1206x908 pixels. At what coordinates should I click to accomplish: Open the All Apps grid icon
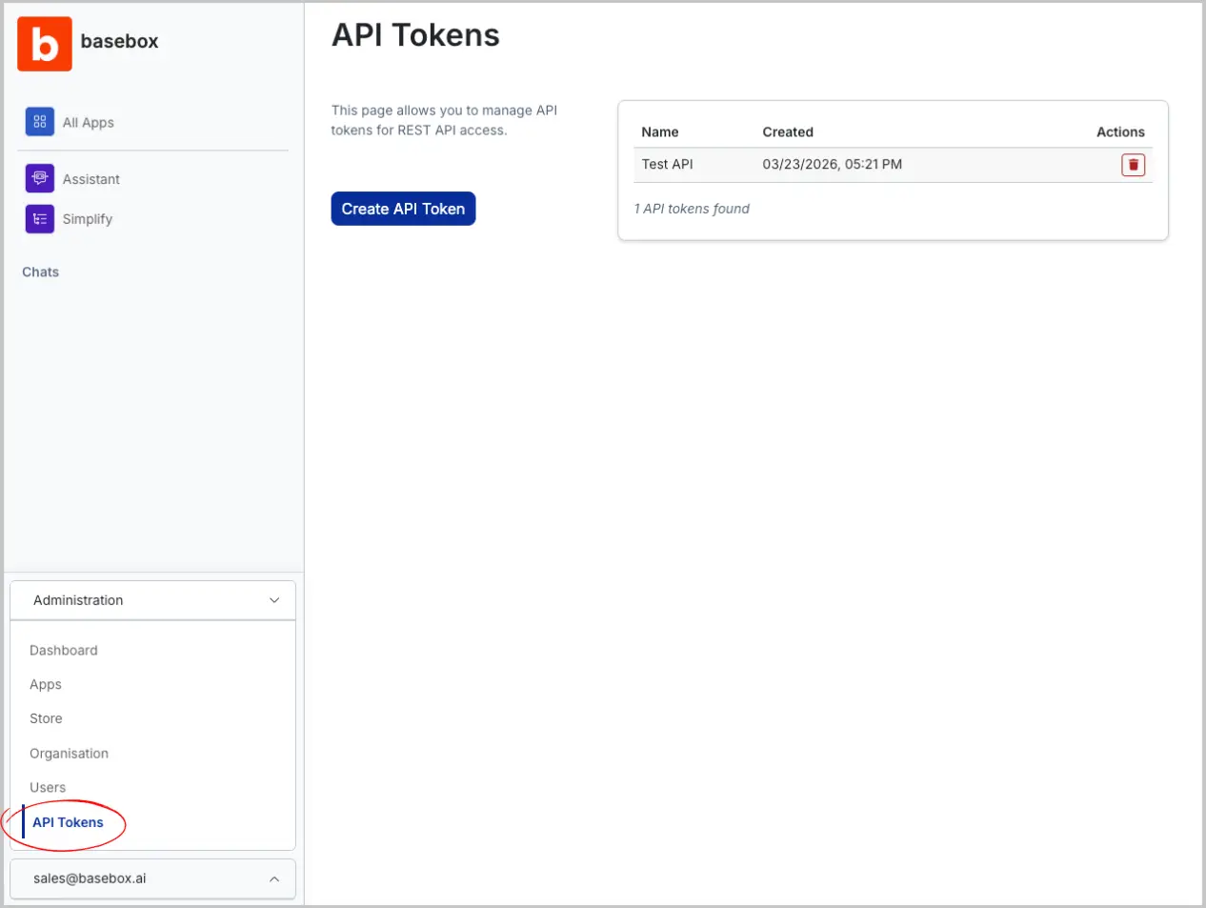click(39, 122)
